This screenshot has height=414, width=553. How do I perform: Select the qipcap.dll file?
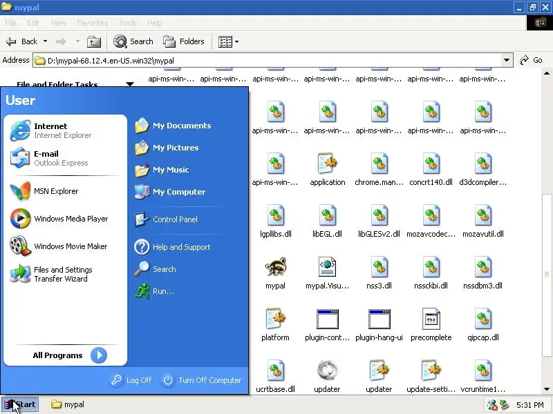click(x=482, y=325)
